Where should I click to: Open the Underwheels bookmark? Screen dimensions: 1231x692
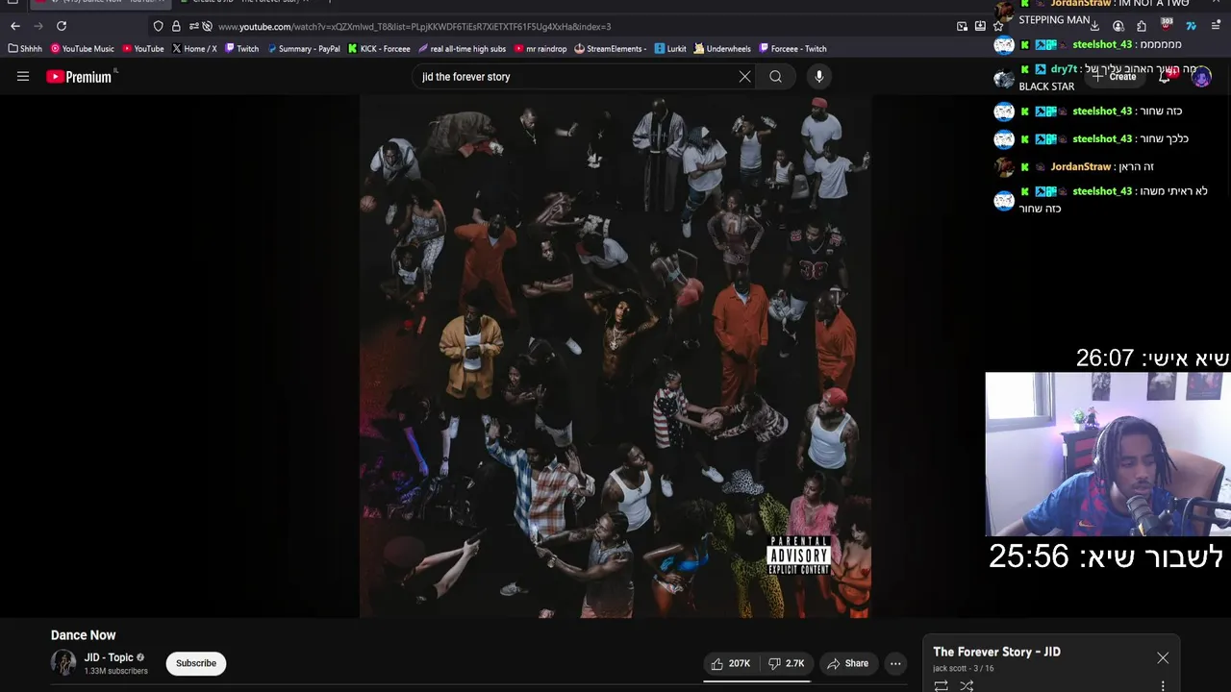click(x=722, y=49)
